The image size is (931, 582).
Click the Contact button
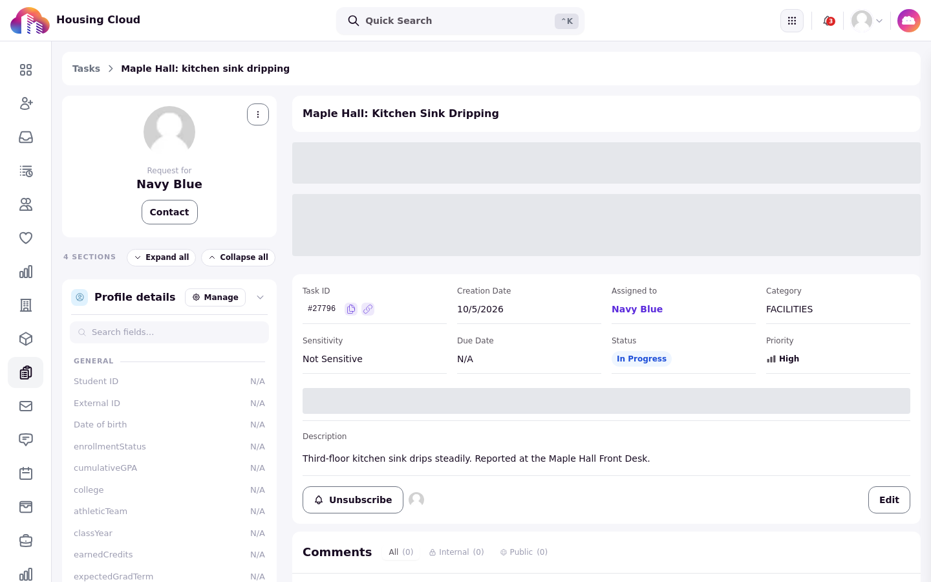169,212
